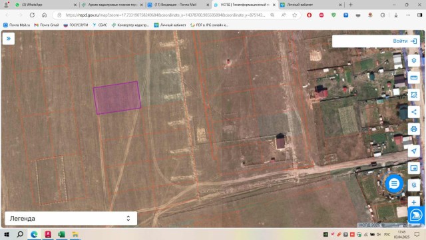Image resolution: width=426 pixels, height=240 pixels.
Task: Click the AdBlock red extension icon
Action: pyautogui.click(x=321, y=15)
